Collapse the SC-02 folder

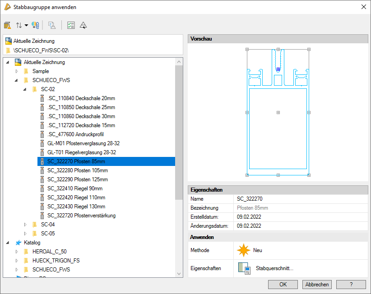[26, 89]
